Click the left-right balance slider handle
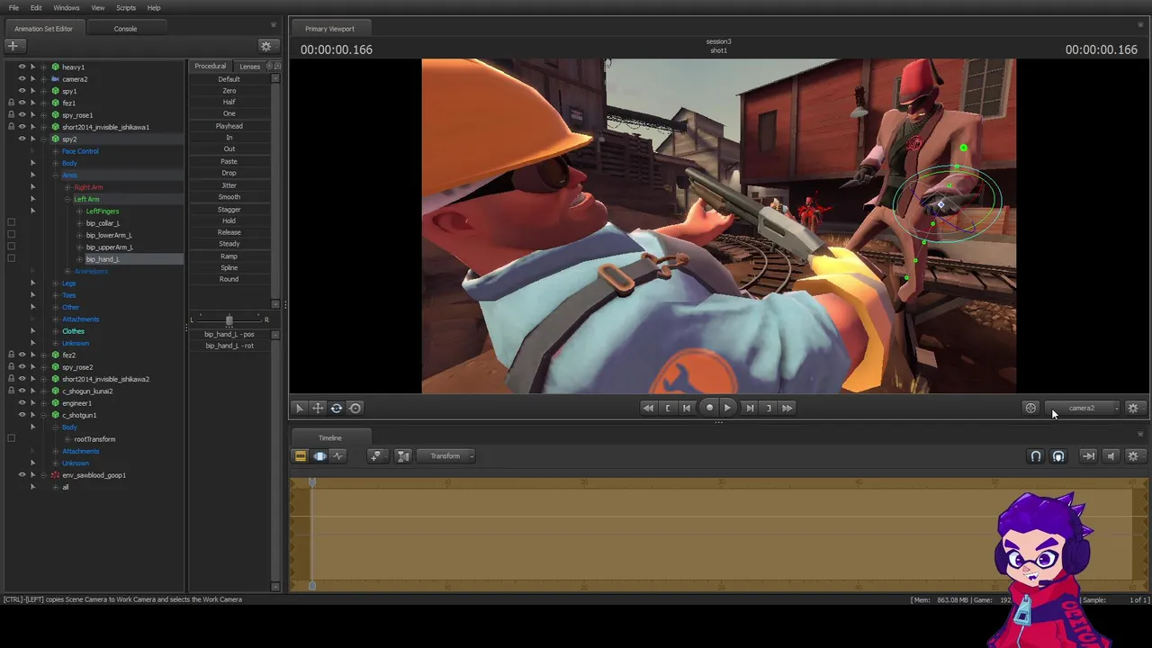This screenshot has height=648, width=1152. (229, 319)
